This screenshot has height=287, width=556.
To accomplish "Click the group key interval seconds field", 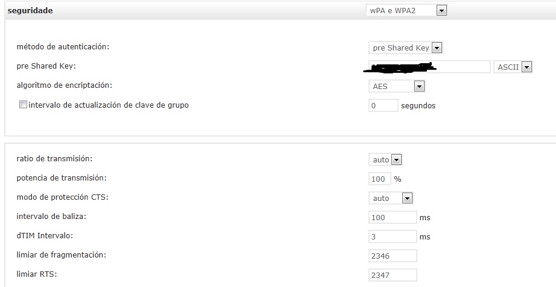I will pos(384,105).
